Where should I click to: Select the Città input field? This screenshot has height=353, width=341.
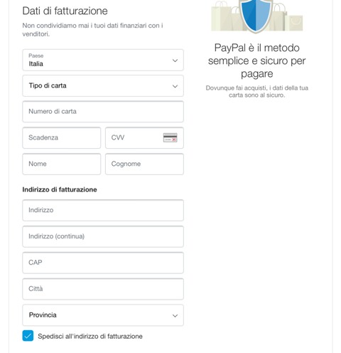[x=103, y=289]
